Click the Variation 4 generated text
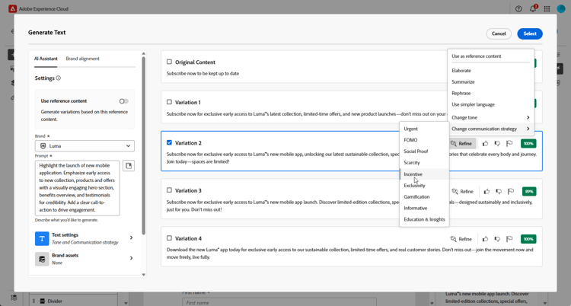This screenshot has height=306, width=571. 350,253
